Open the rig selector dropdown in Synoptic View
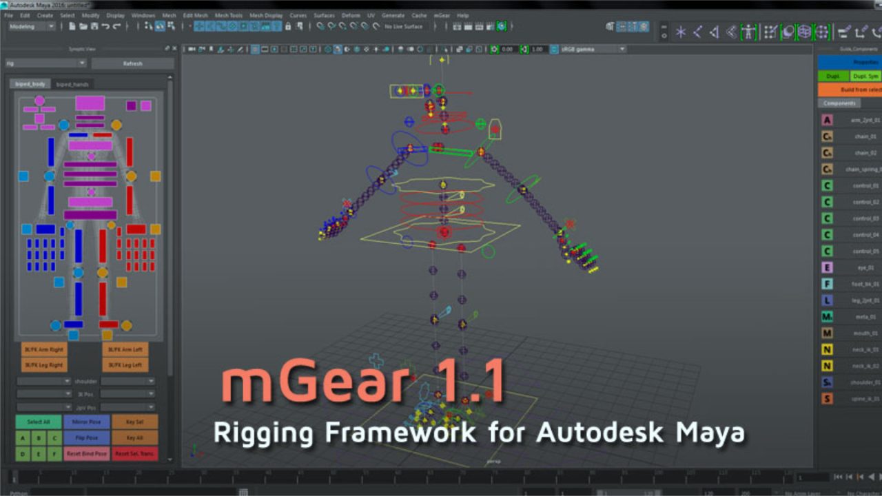 45,63
